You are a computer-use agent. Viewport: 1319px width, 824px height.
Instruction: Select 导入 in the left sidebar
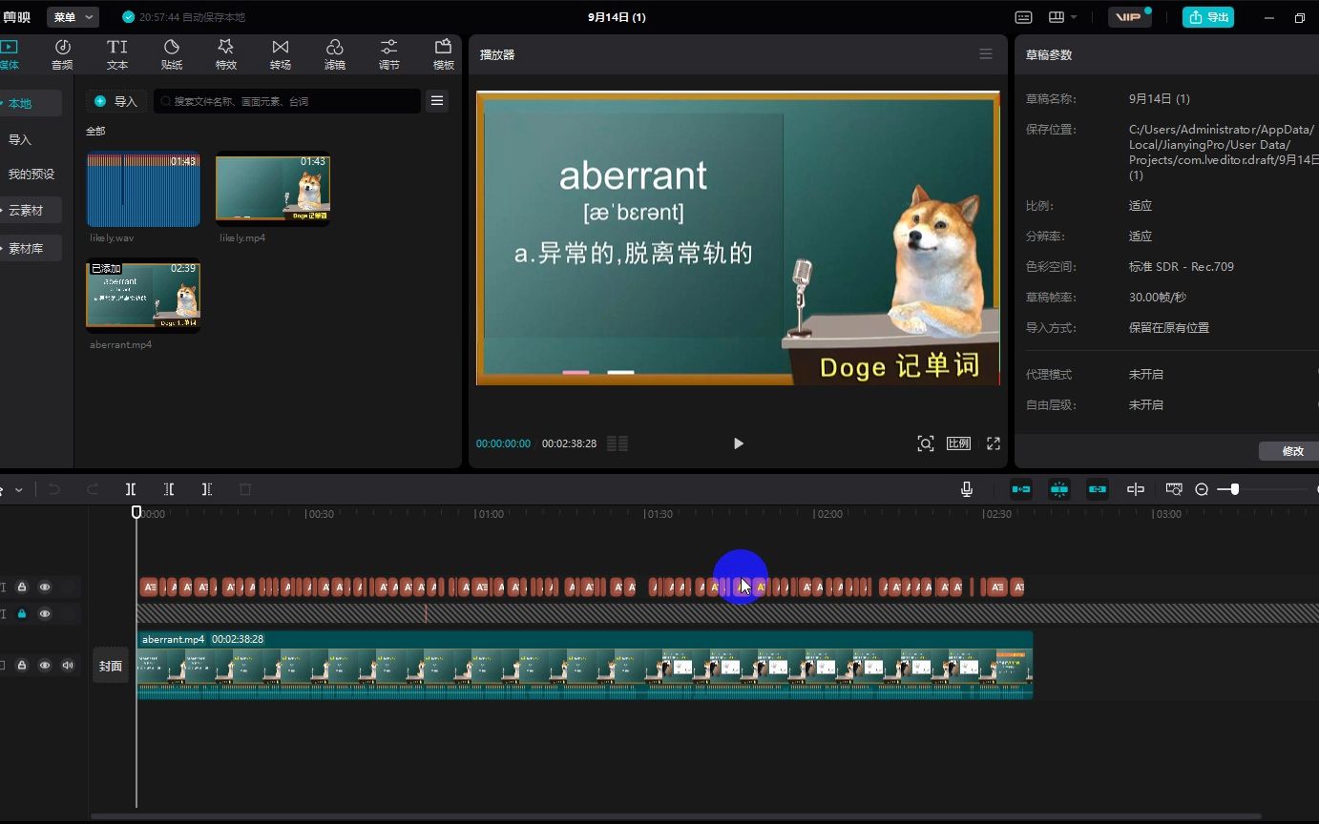click(x=20, y=139)
